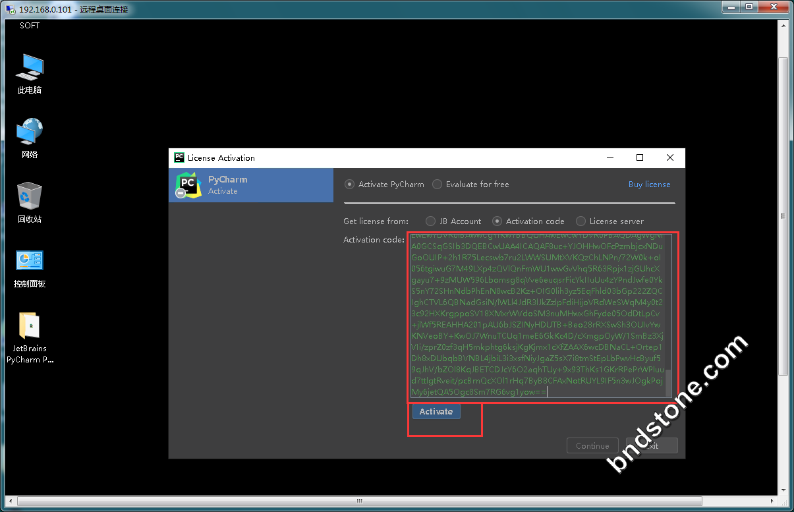Follow the Buy license link
794x512 pixels.
[657, 185]
